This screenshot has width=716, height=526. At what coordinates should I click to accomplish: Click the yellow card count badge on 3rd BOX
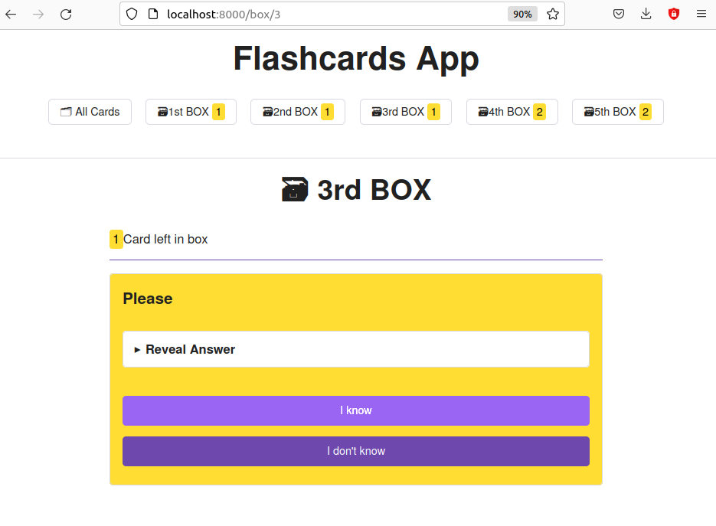pyautogui.click(x=433, y=111)
